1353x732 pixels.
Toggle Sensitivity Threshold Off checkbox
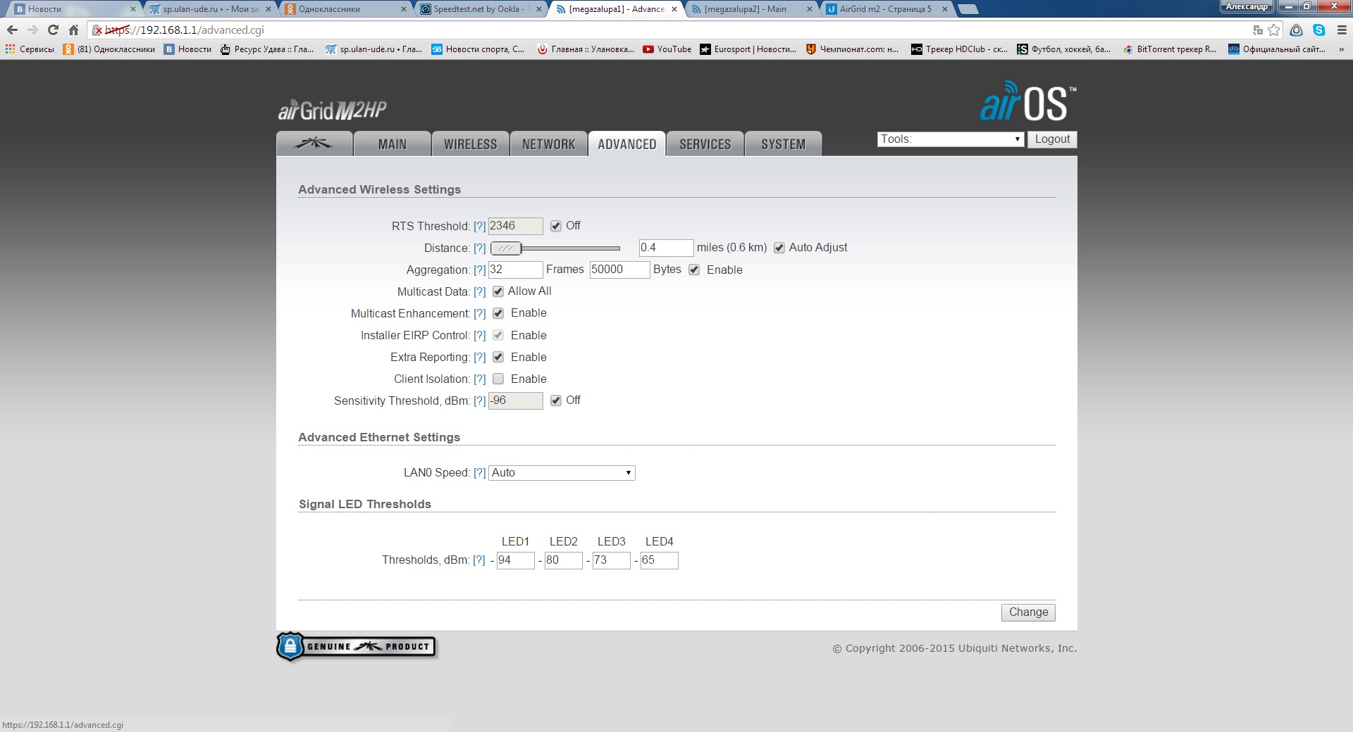(556, 400)
